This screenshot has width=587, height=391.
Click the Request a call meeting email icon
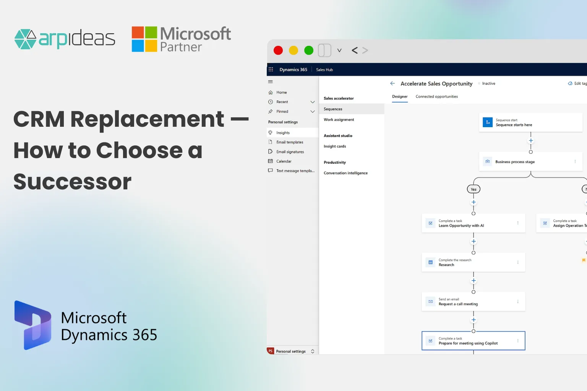click(x=431, y=302)
